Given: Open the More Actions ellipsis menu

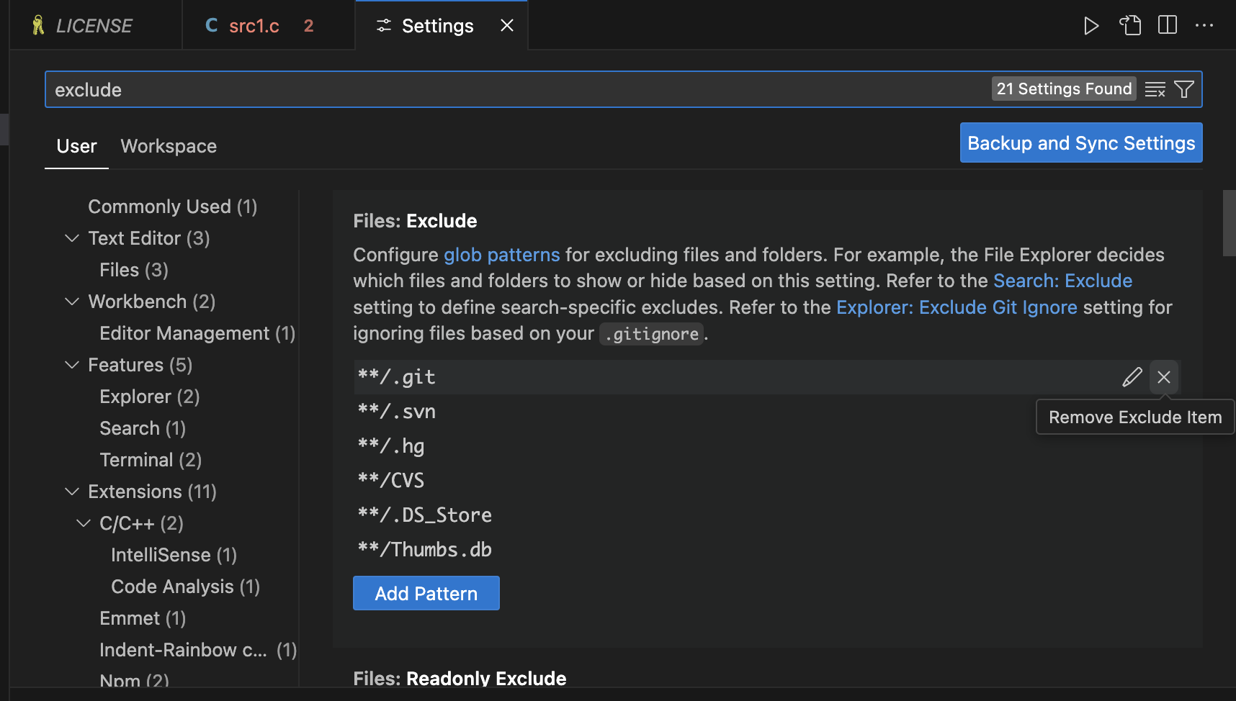Looking at the screenshot, I should pyautogui.click(x=1204, y=26).
